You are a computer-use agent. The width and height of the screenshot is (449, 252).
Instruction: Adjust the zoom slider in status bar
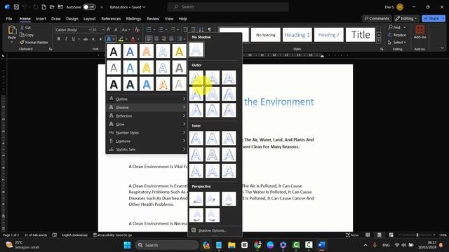click(x=417, y=235)
